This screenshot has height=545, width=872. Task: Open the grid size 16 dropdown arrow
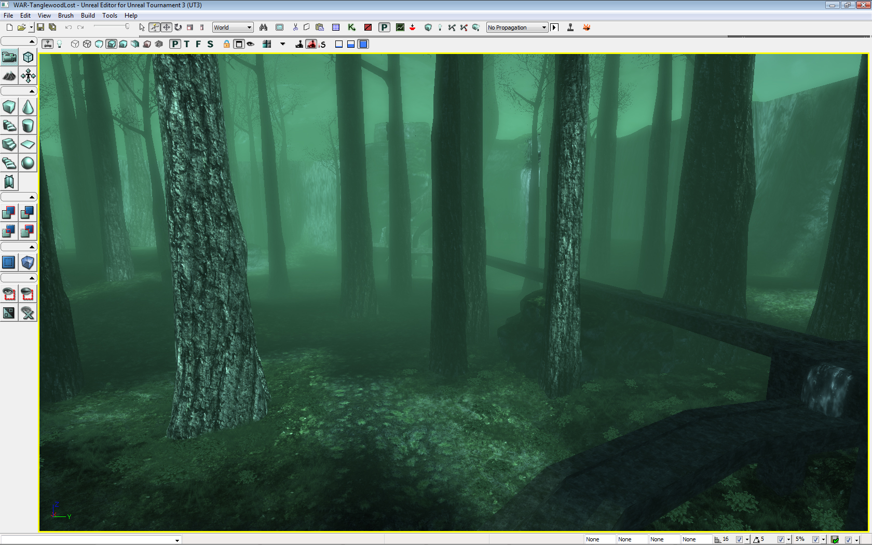point(747,540)
